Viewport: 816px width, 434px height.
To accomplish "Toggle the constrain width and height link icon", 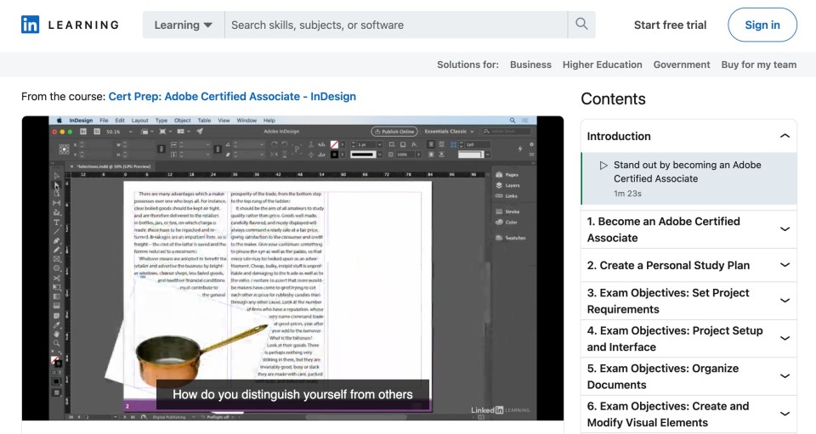I will click(161, 149).
